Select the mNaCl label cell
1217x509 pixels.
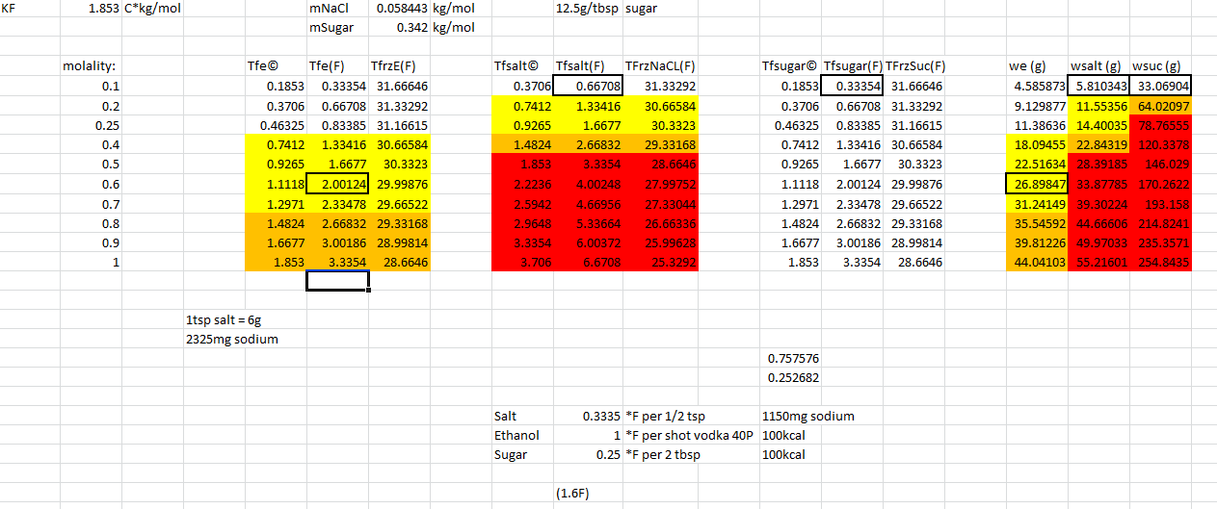(329, 8)
